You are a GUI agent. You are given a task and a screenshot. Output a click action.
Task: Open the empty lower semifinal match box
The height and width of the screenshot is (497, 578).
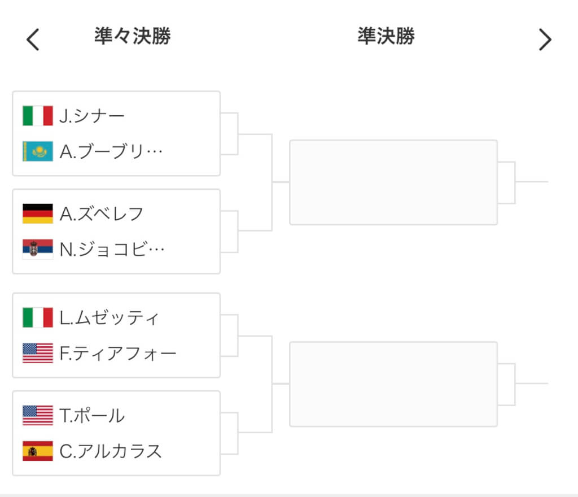point(393,384)
